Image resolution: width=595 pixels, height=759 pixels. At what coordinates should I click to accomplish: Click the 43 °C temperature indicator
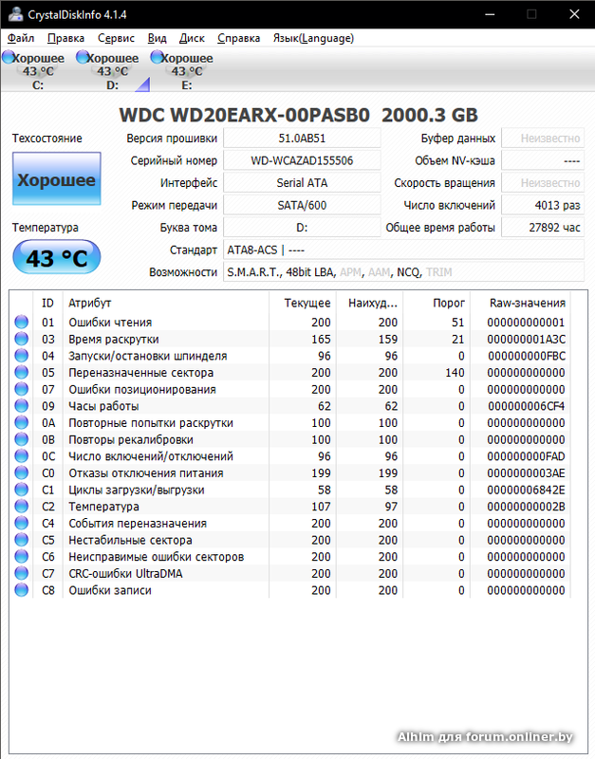pyautogui.click(x=57, y=257)
